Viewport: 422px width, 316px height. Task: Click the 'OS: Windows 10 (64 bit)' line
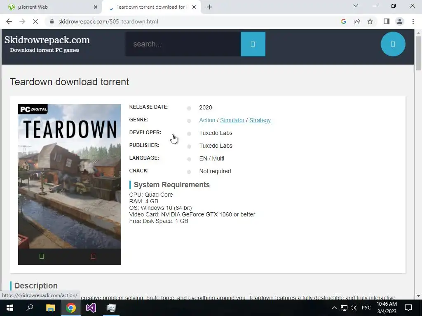pos(160,208)
